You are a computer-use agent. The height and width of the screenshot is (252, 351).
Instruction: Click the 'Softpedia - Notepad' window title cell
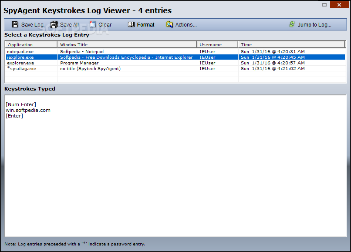pos(82,51)
